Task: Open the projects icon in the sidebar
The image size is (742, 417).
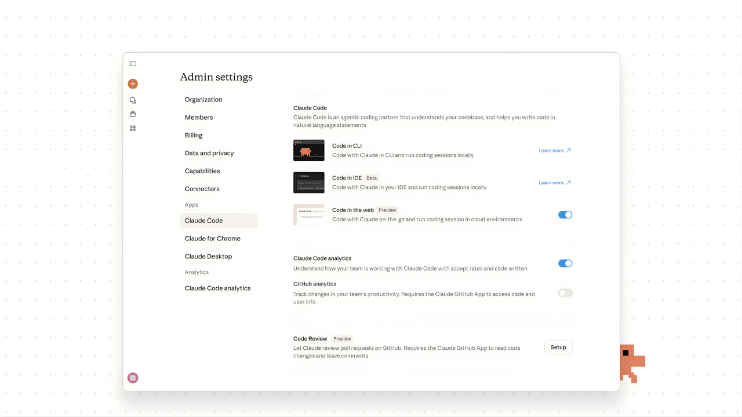Action: click(x=133, y=114)
